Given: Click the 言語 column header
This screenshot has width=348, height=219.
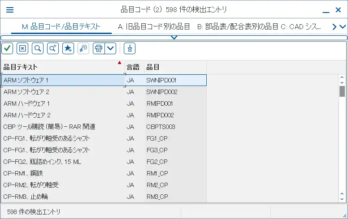Looking at the screenshot, I should click(x=135, y=67).
